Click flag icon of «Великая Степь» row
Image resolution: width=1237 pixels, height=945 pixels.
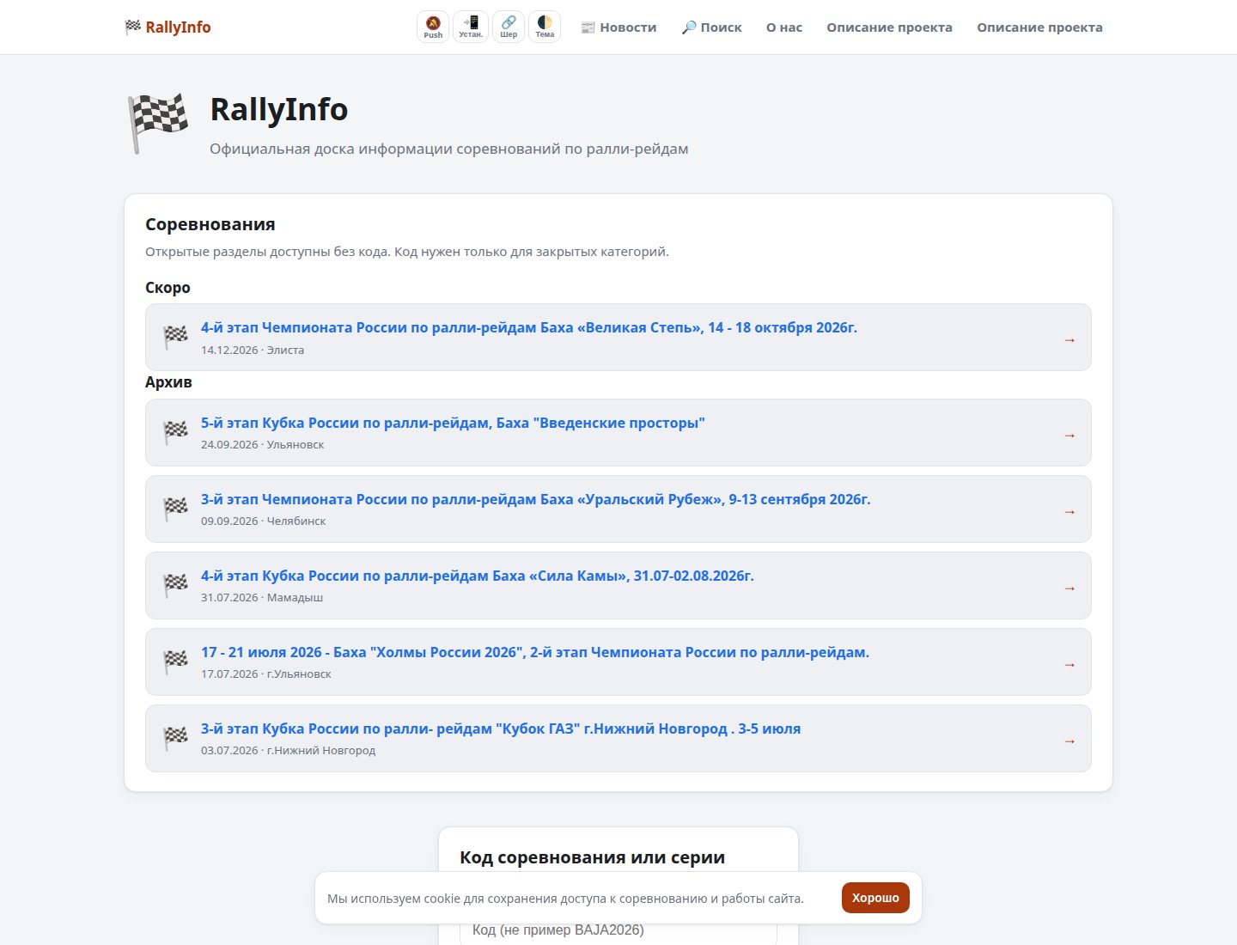(175, 337)
